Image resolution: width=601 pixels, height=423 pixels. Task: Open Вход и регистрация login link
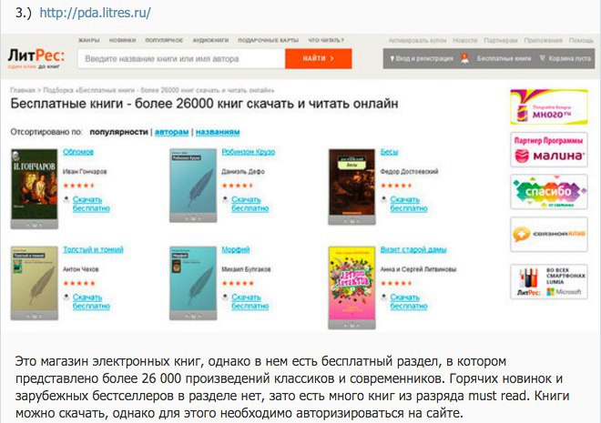pyautogui.click(x=422, y=58)
